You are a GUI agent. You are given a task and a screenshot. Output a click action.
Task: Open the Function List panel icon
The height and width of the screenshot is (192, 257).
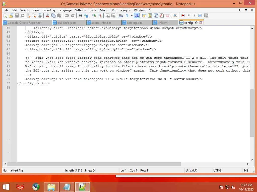[x=161, y=15]
